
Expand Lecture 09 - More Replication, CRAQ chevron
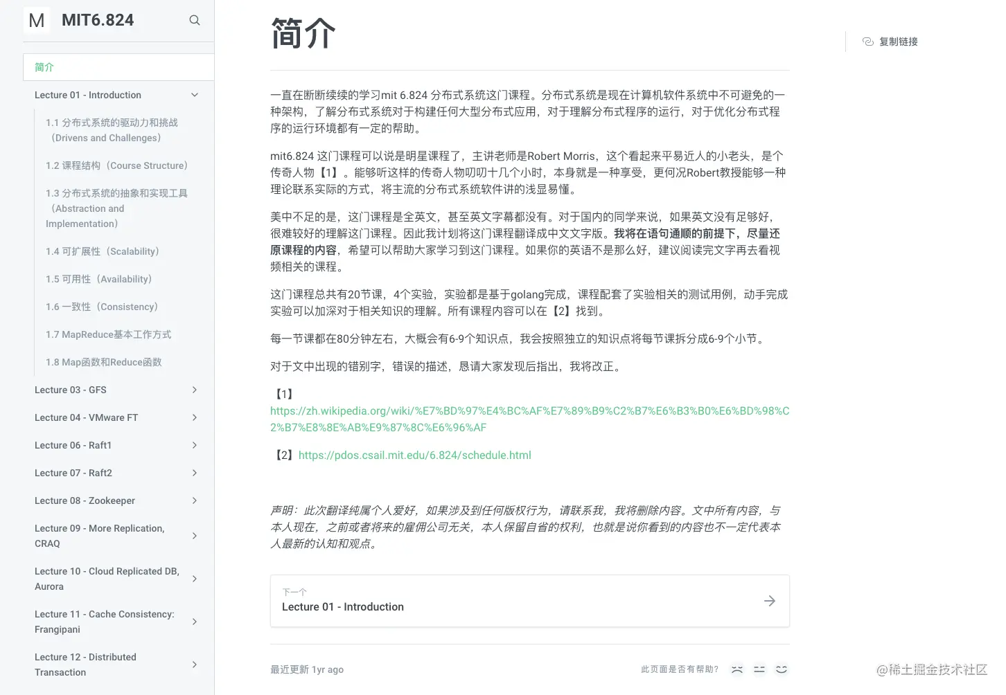click(x=195, y=536)
